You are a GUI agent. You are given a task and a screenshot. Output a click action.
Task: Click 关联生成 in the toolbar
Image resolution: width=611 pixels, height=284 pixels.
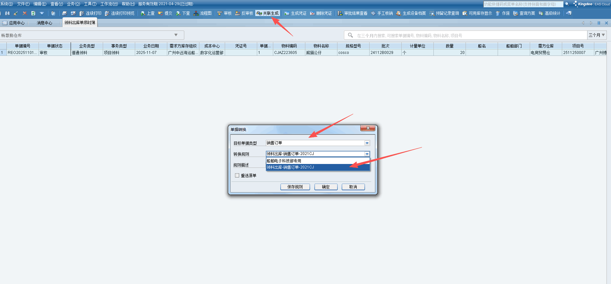tap(268, 13)
